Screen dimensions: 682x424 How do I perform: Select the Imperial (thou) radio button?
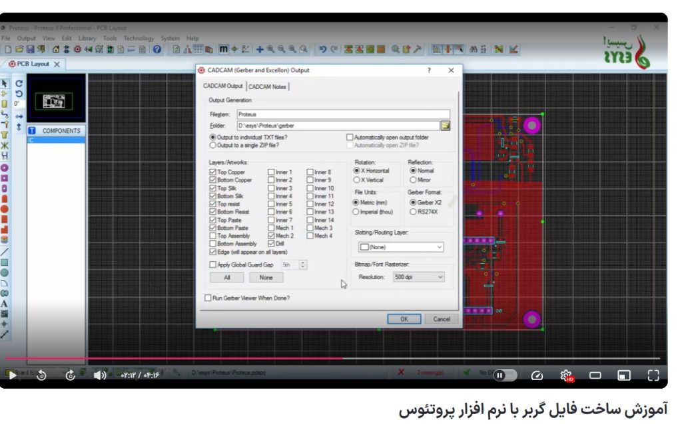356,211
